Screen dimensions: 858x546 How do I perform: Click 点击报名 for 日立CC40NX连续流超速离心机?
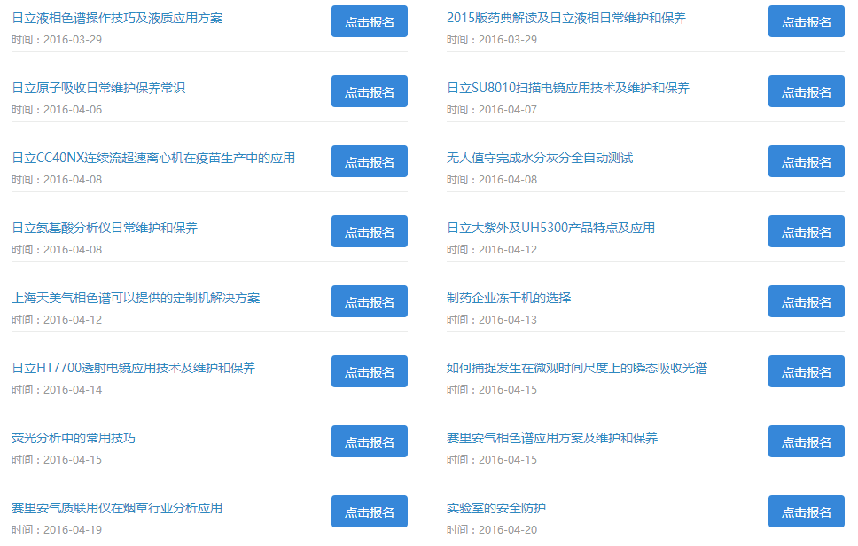(x=370, y=161)
